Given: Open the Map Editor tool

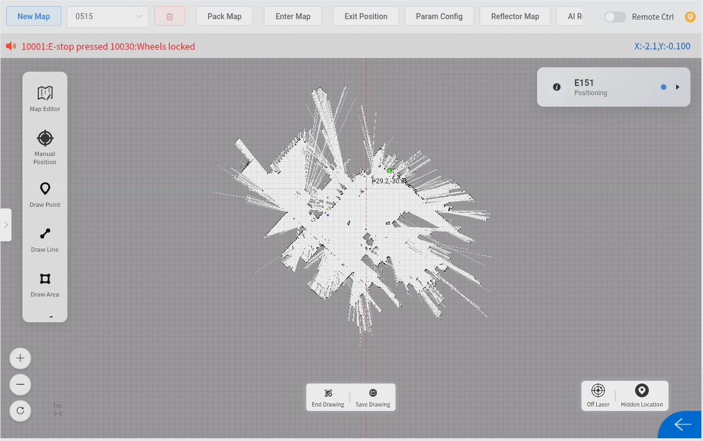Looking at the screenshot, I should pyautogui.click(x=45, y=98).
